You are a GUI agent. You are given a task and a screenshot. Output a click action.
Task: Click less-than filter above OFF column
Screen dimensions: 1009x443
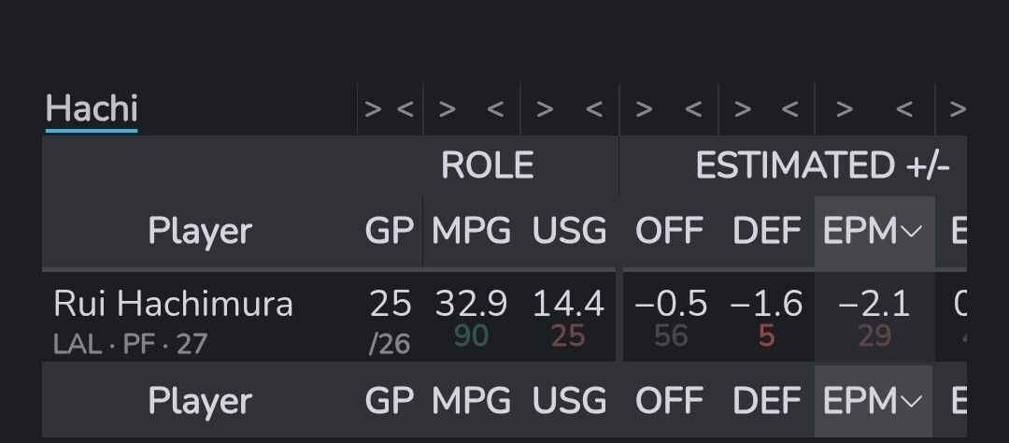(692, 110)
